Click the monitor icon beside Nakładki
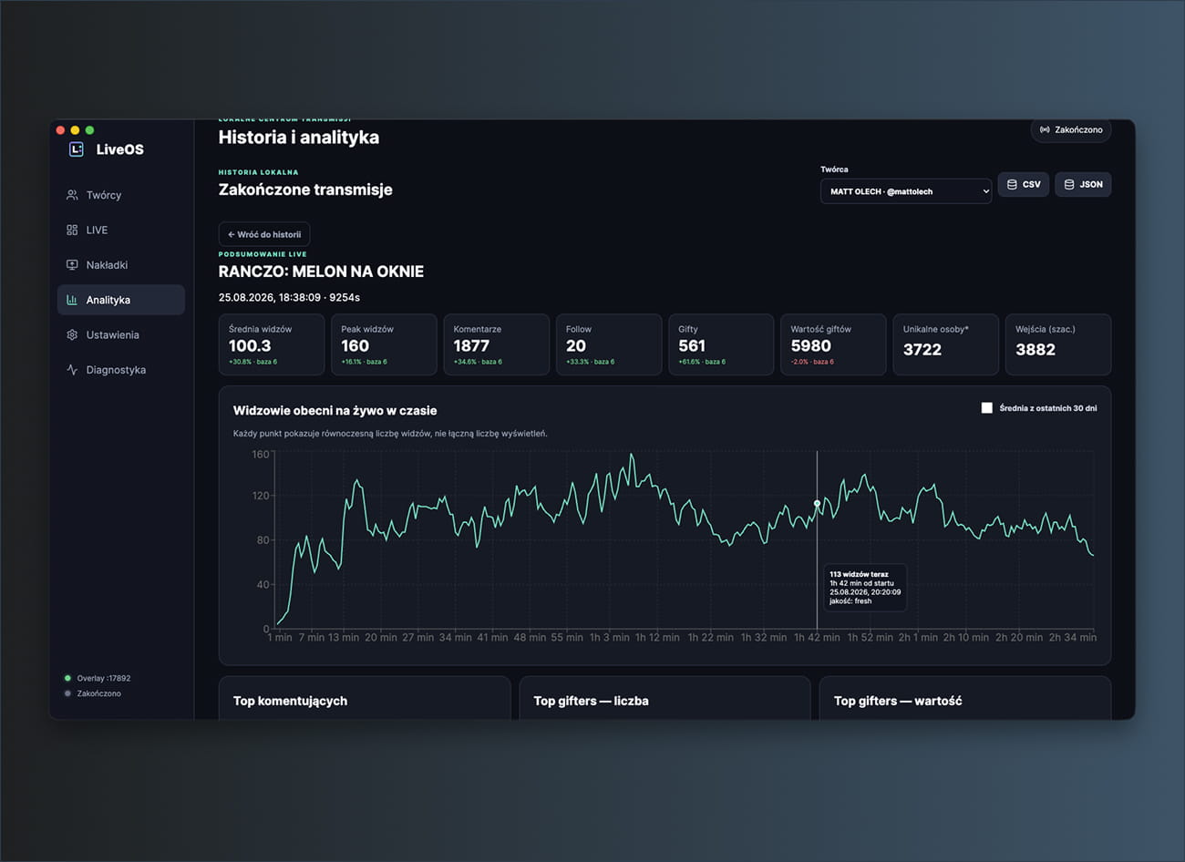Viewport: 1185px width, 862px height. pos(72,265)
